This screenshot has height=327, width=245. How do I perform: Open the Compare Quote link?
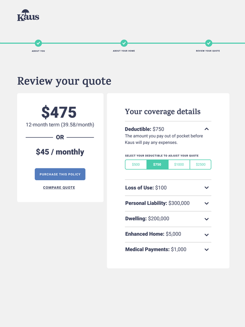coord(59,188)
